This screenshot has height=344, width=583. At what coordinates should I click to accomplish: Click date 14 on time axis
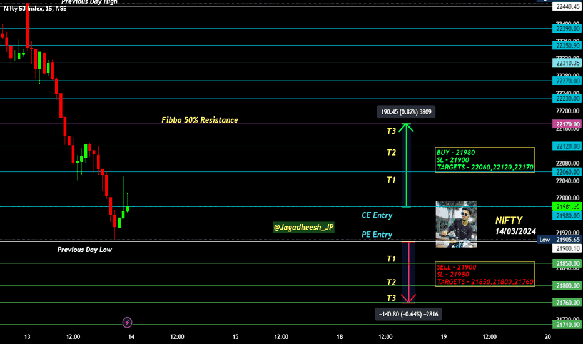click(131, 337)
